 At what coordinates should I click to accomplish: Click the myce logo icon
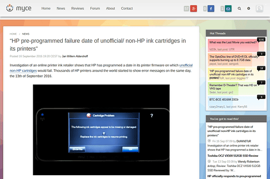coord(10,8)
